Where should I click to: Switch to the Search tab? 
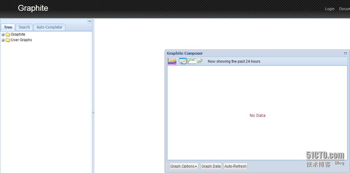pyautogui.click(x=24, y=27)
